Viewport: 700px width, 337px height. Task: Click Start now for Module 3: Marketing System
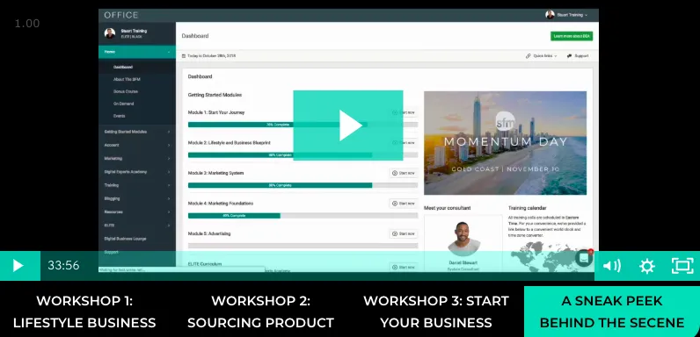403,173
